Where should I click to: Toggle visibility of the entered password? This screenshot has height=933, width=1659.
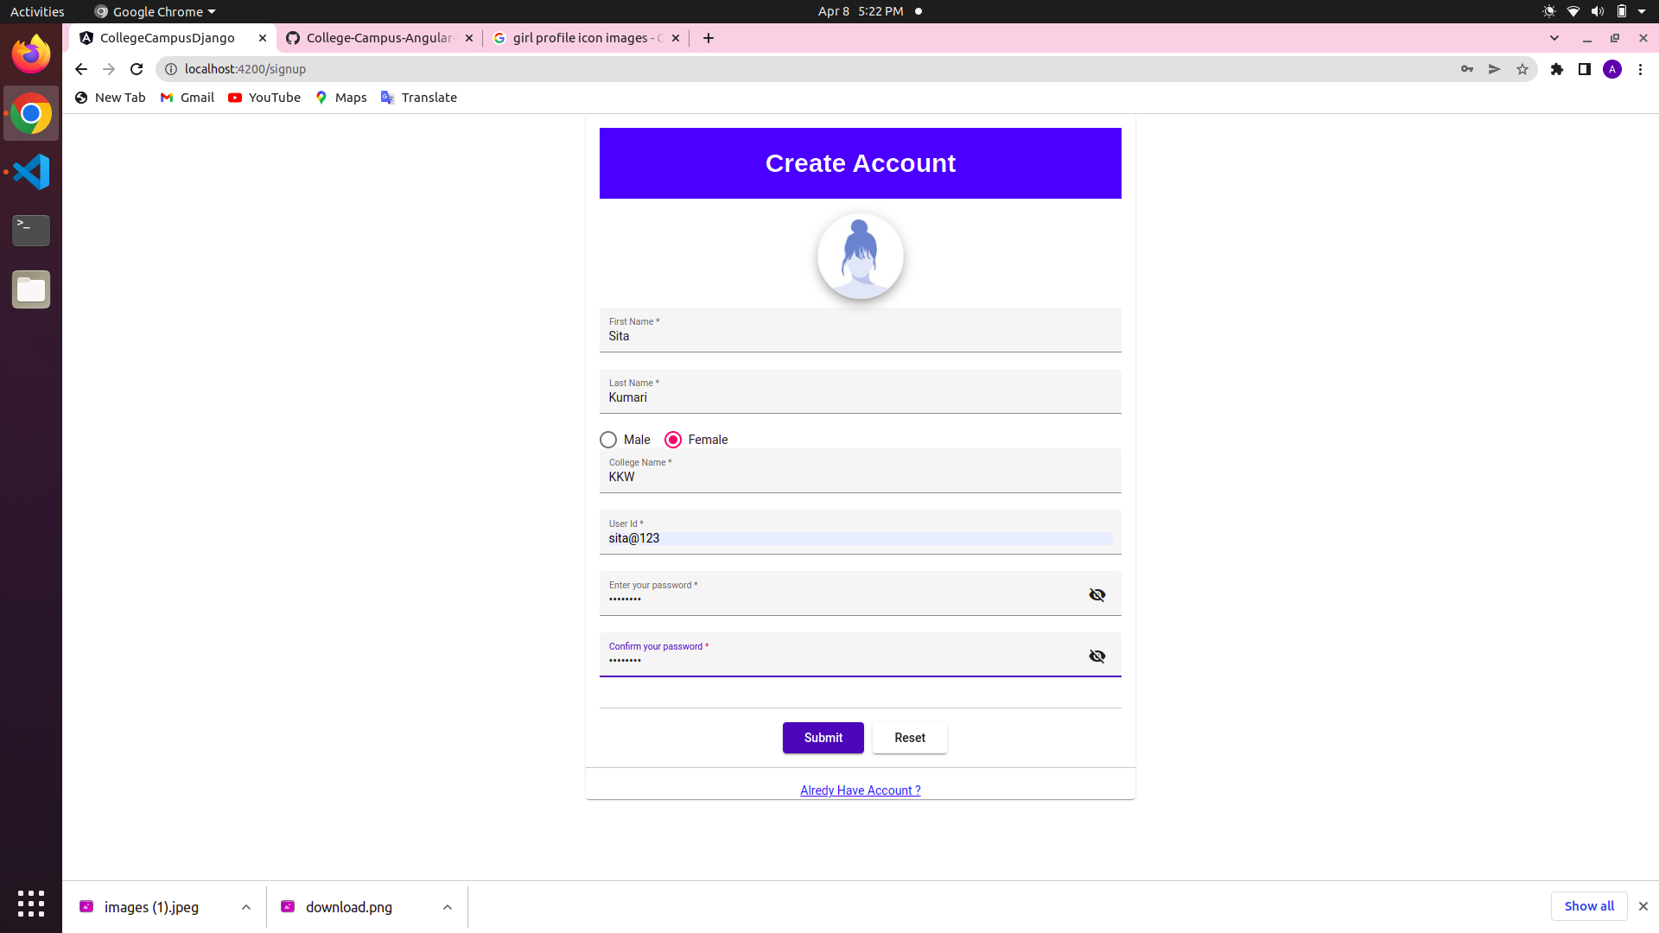point(1096,594)
